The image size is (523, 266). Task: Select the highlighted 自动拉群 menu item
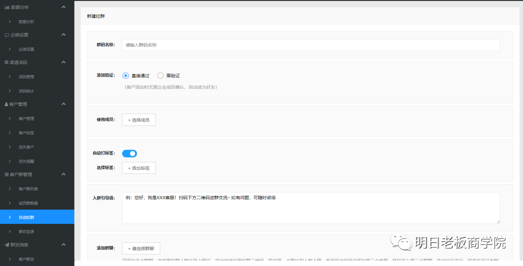tap(37, 217)
